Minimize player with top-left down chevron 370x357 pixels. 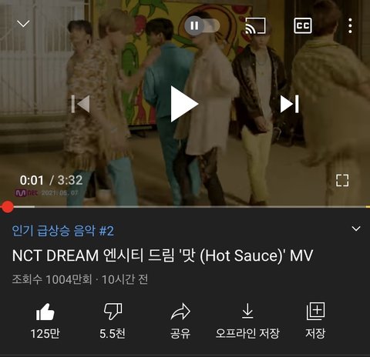click(23, 24)
